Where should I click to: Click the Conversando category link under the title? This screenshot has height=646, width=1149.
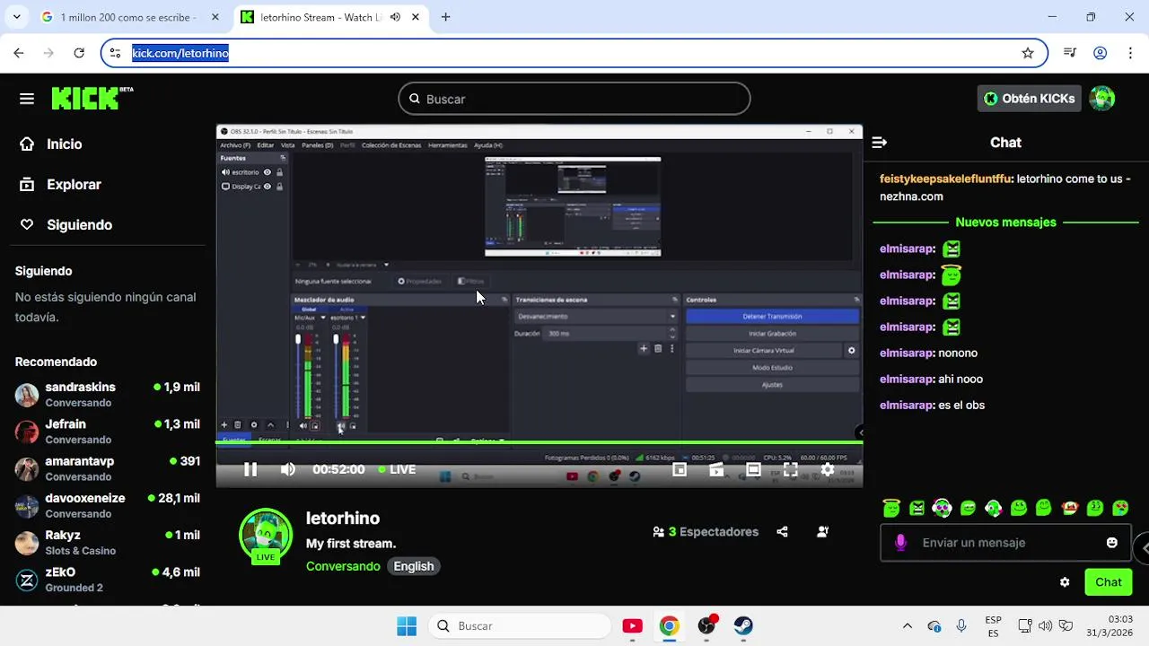coord(343,566)
